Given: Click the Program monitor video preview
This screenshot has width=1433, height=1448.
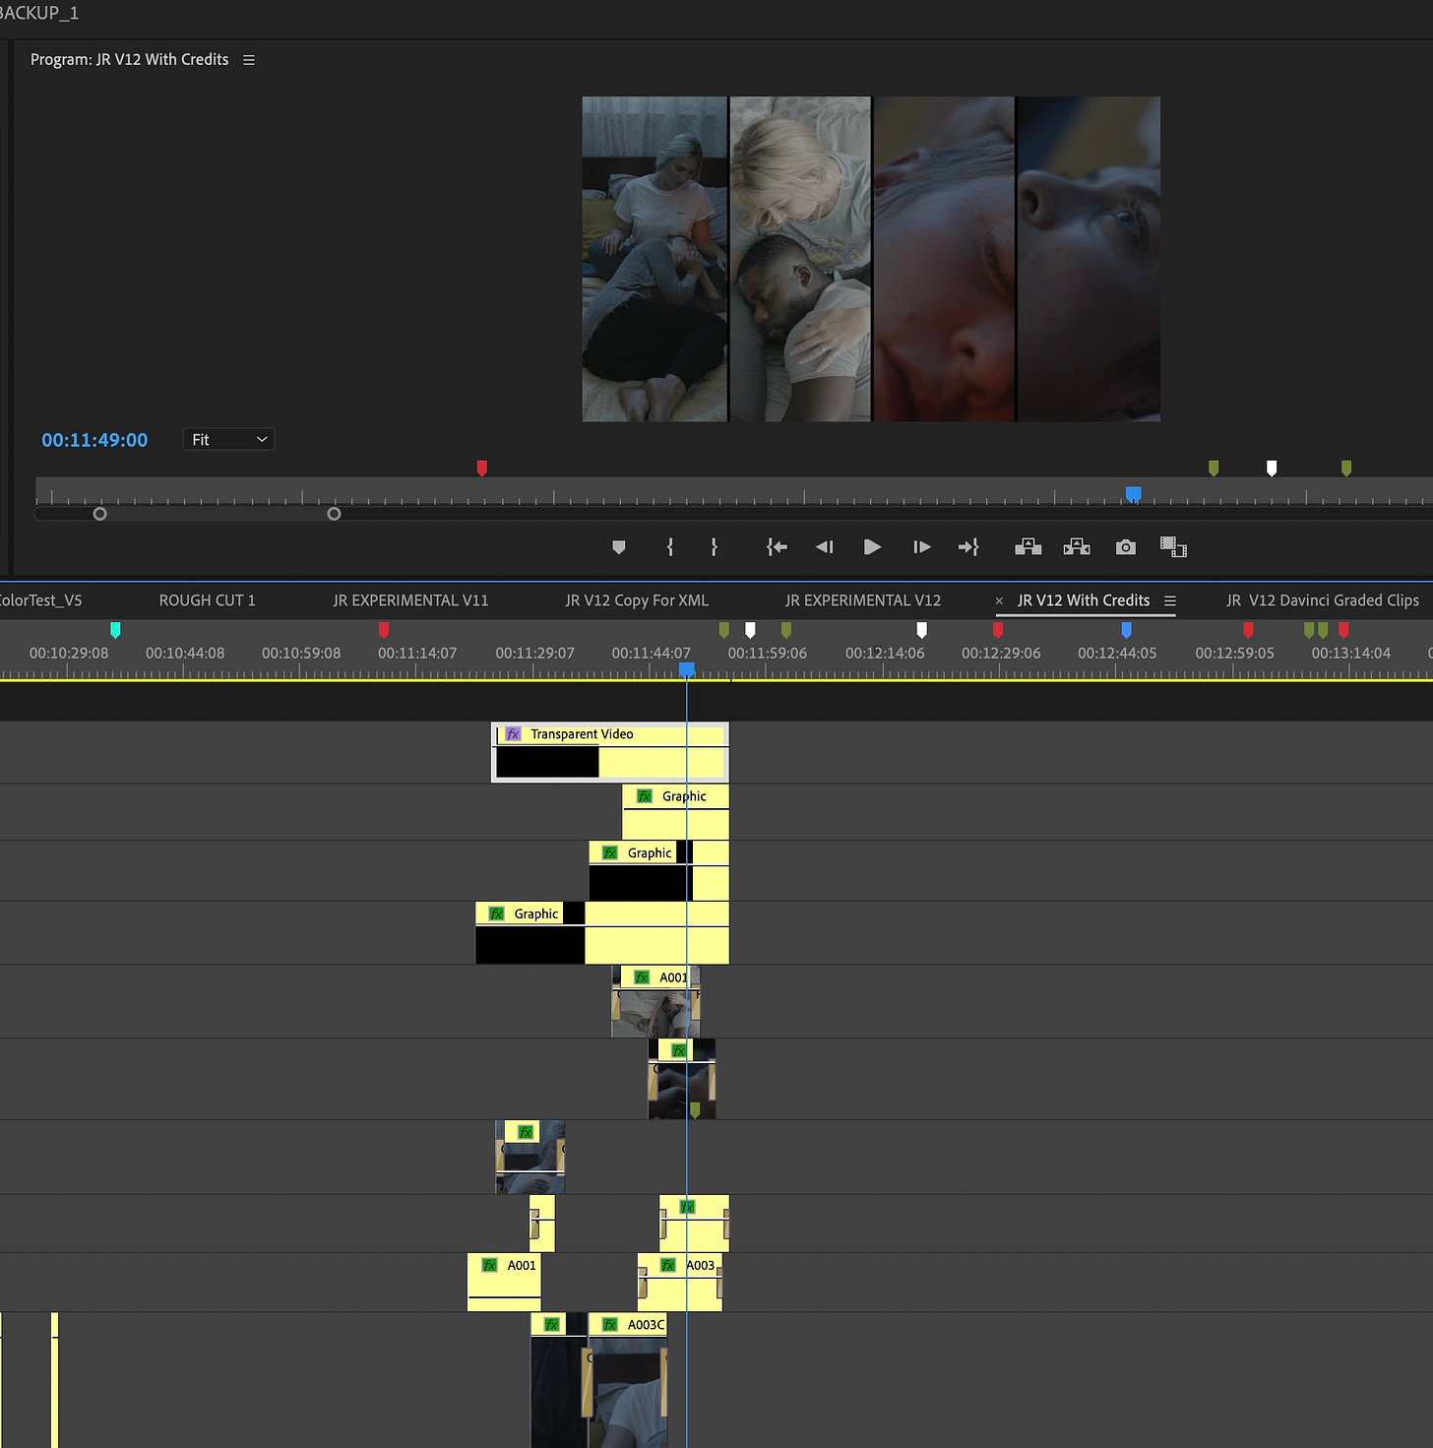Looking at the screenshot, I should [x=871, y=259].
